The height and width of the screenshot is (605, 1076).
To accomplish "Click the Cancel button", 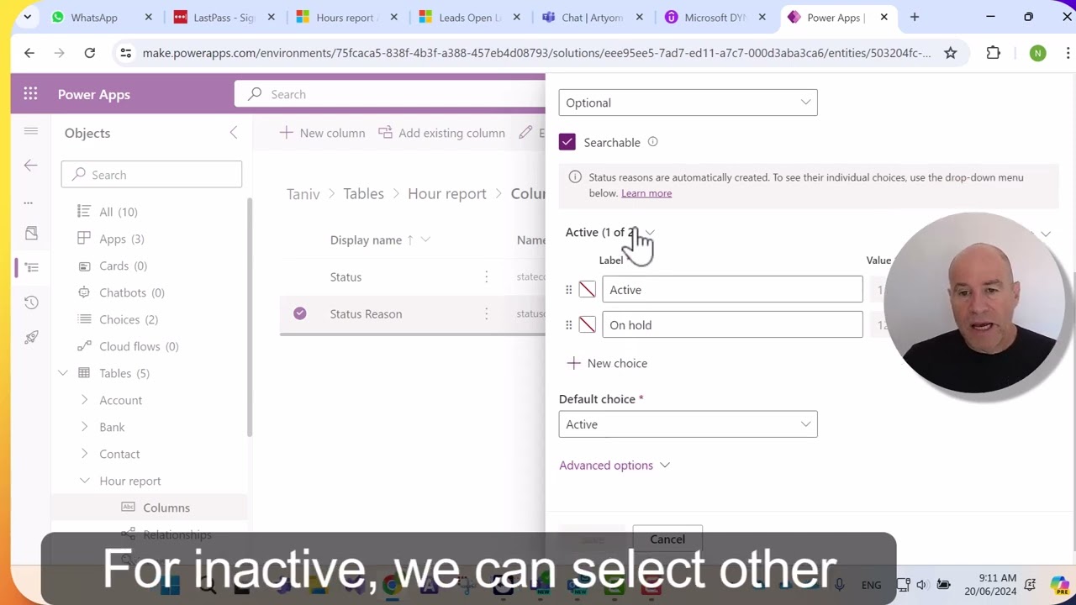I will click(667, 539).
